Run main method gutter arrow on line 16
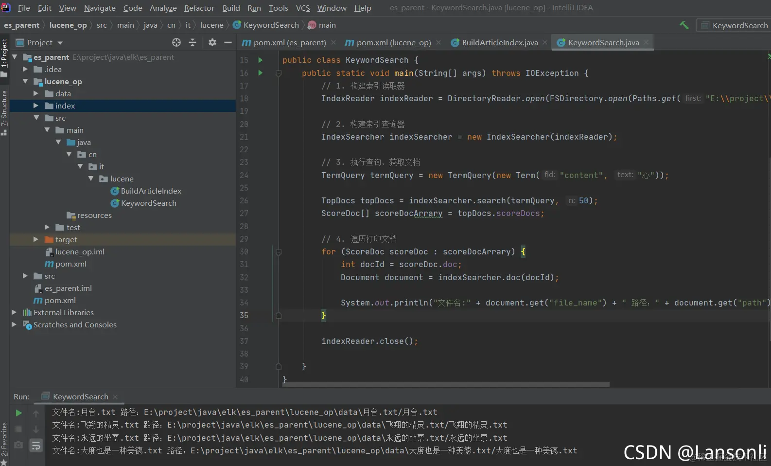771x466 pixels. point(261,73)
